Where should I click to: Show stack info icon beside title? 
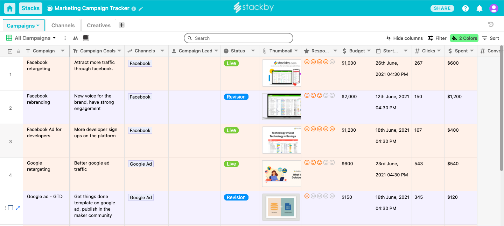pos(134,9)
